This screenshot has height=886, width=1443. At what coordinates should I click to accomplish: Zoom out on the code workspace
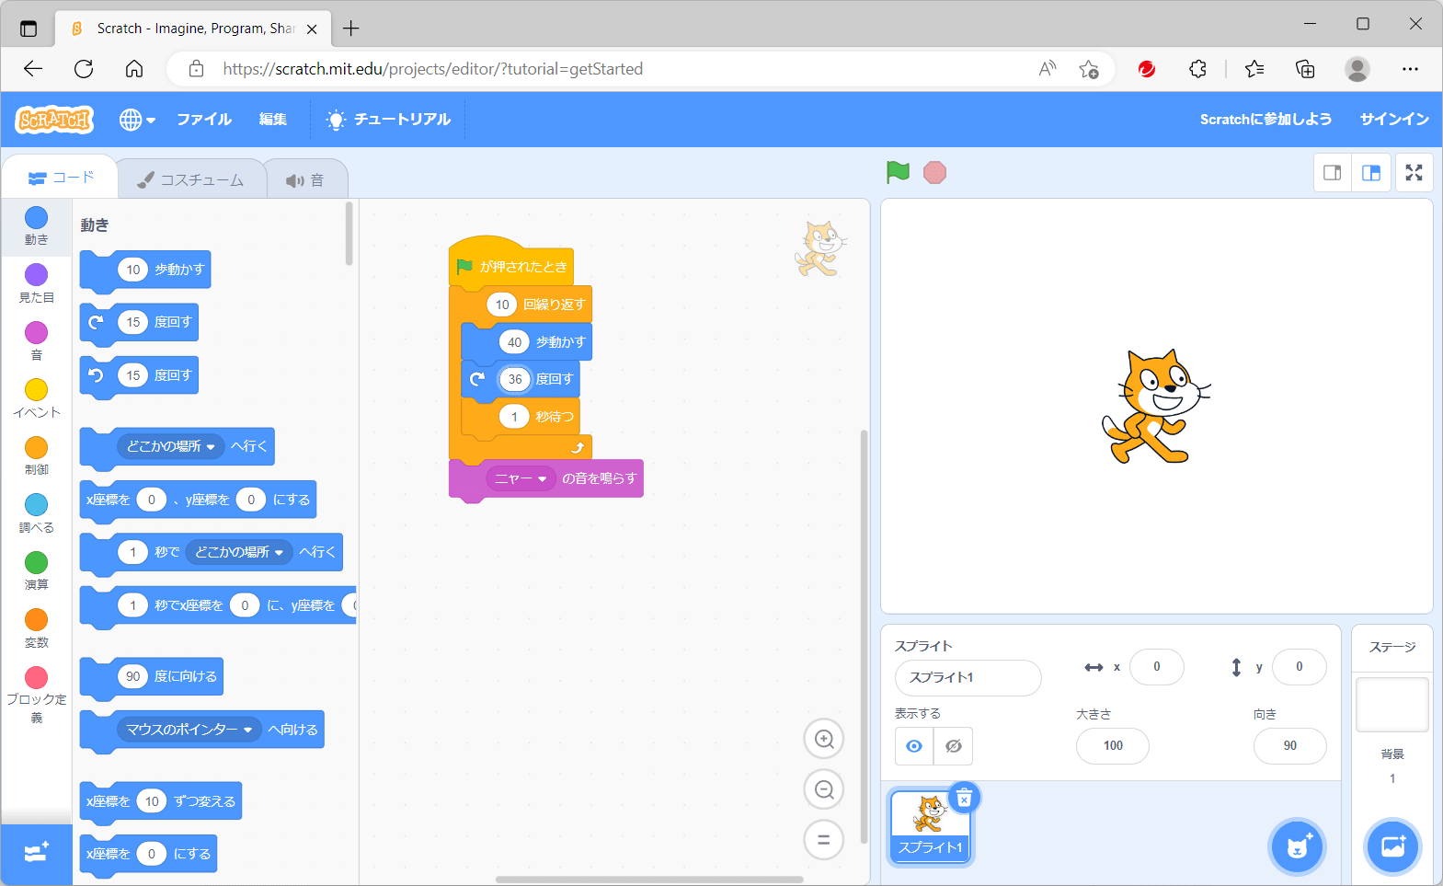[x=823, y=789]
